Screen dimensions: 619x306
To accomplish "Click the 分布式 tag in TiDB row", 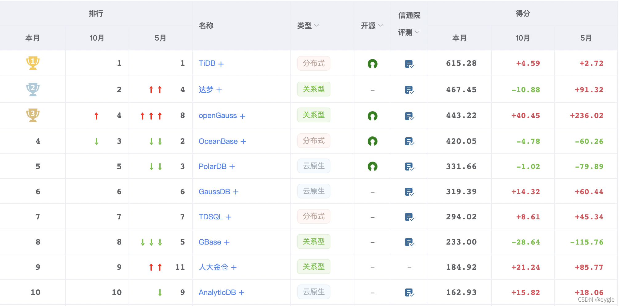I will [x=313, y=63].
